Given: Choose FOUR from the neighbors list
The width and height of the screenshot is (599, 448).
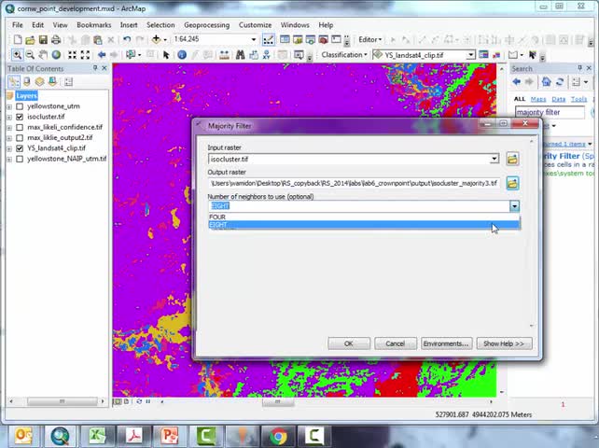Looking at the screenshot, I should pos(364,217).
